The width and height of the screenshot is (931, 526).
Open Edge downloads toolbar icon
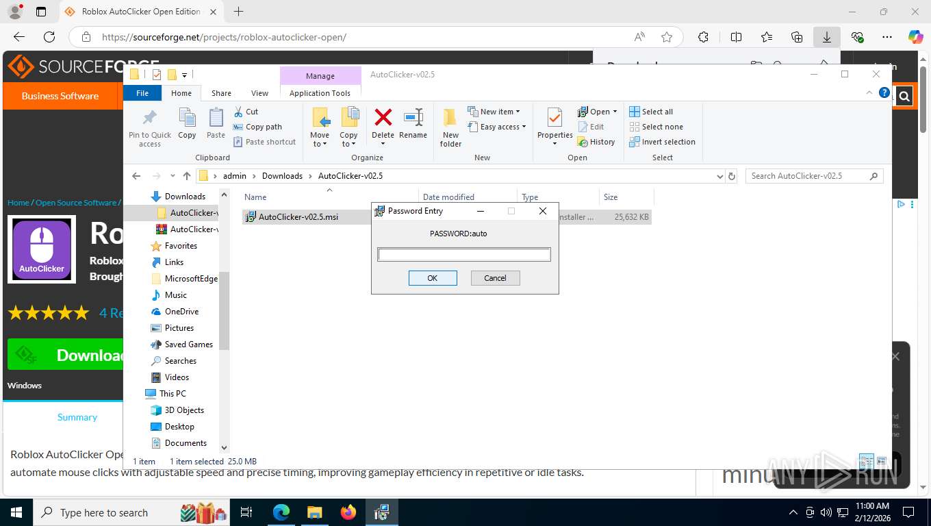[x=827, y=37]
